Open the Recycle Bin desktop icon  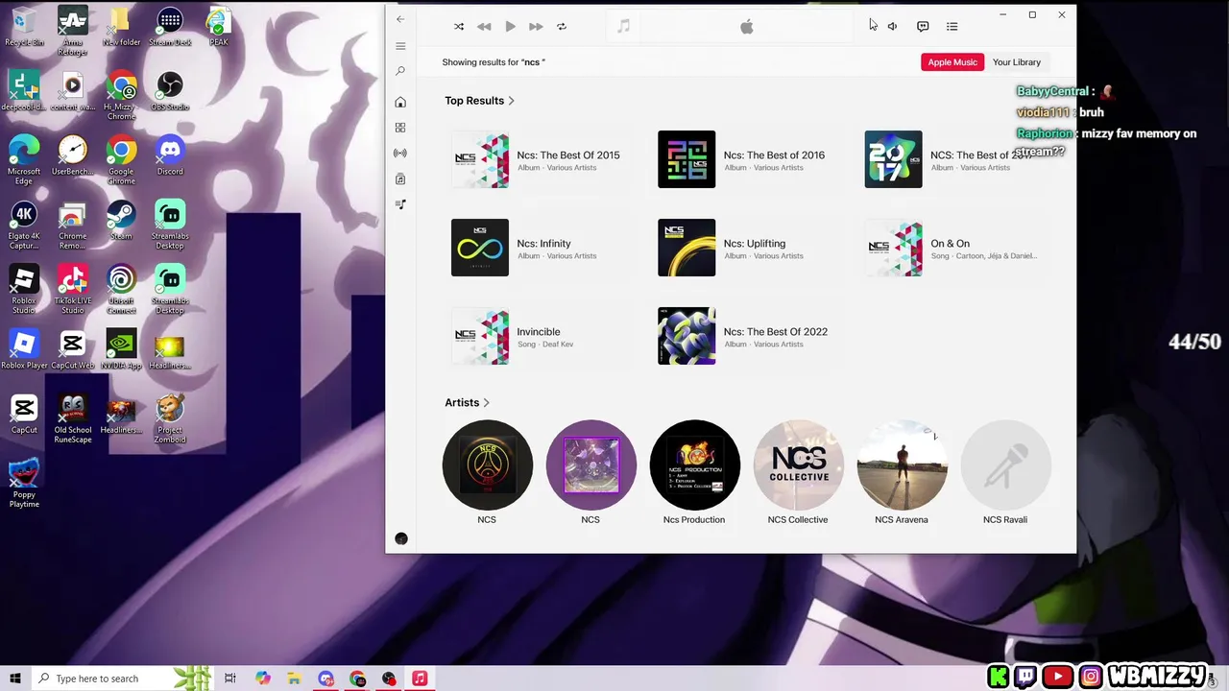pyautogui.click(x=24, y=26)
